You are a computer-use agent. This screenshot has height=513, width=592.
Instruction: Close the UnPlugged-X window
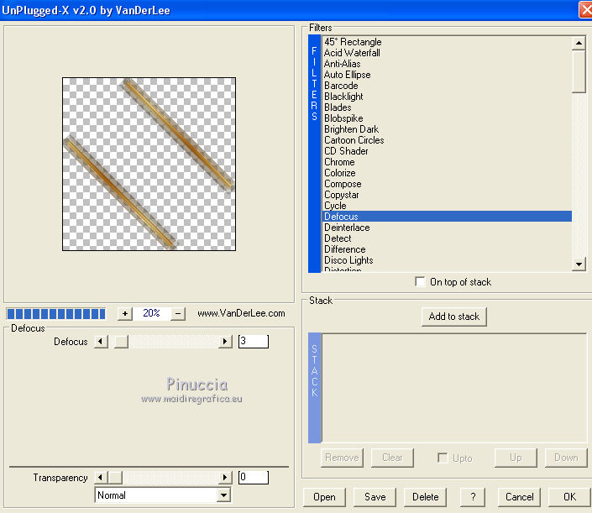click(586, 10)
